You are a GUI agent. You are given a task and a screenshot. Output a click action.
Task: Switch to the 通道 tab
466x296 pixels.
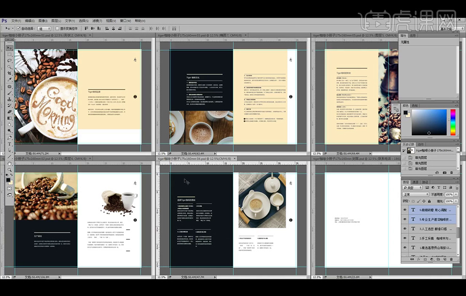(x=416, y=182)
